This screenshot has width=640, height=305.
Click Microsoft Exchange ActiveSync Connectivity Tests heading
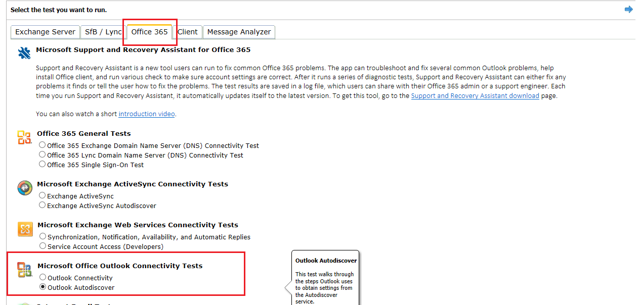[133, 184]
